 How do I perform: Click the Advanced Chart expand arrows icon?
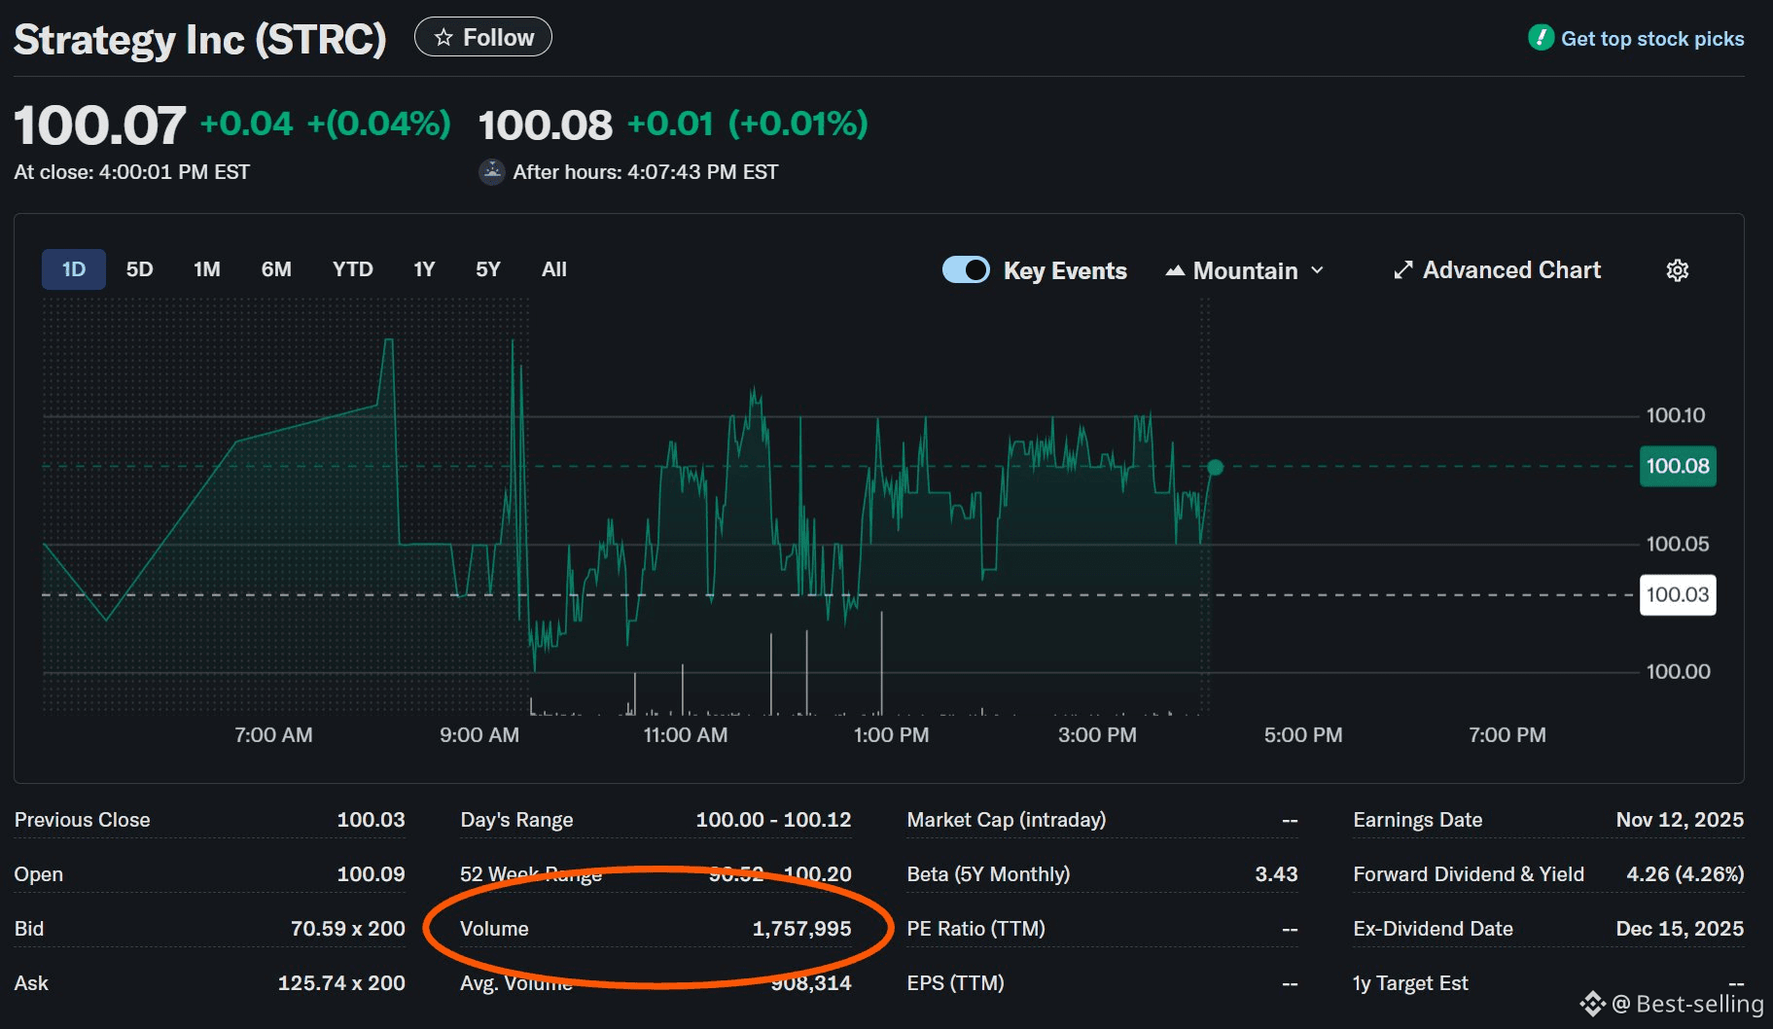pos(1402,270)
